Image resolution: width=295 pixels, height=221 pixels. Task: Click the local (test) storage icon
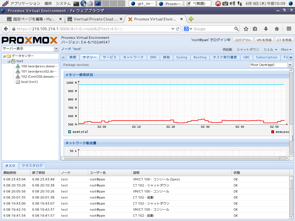18,82
